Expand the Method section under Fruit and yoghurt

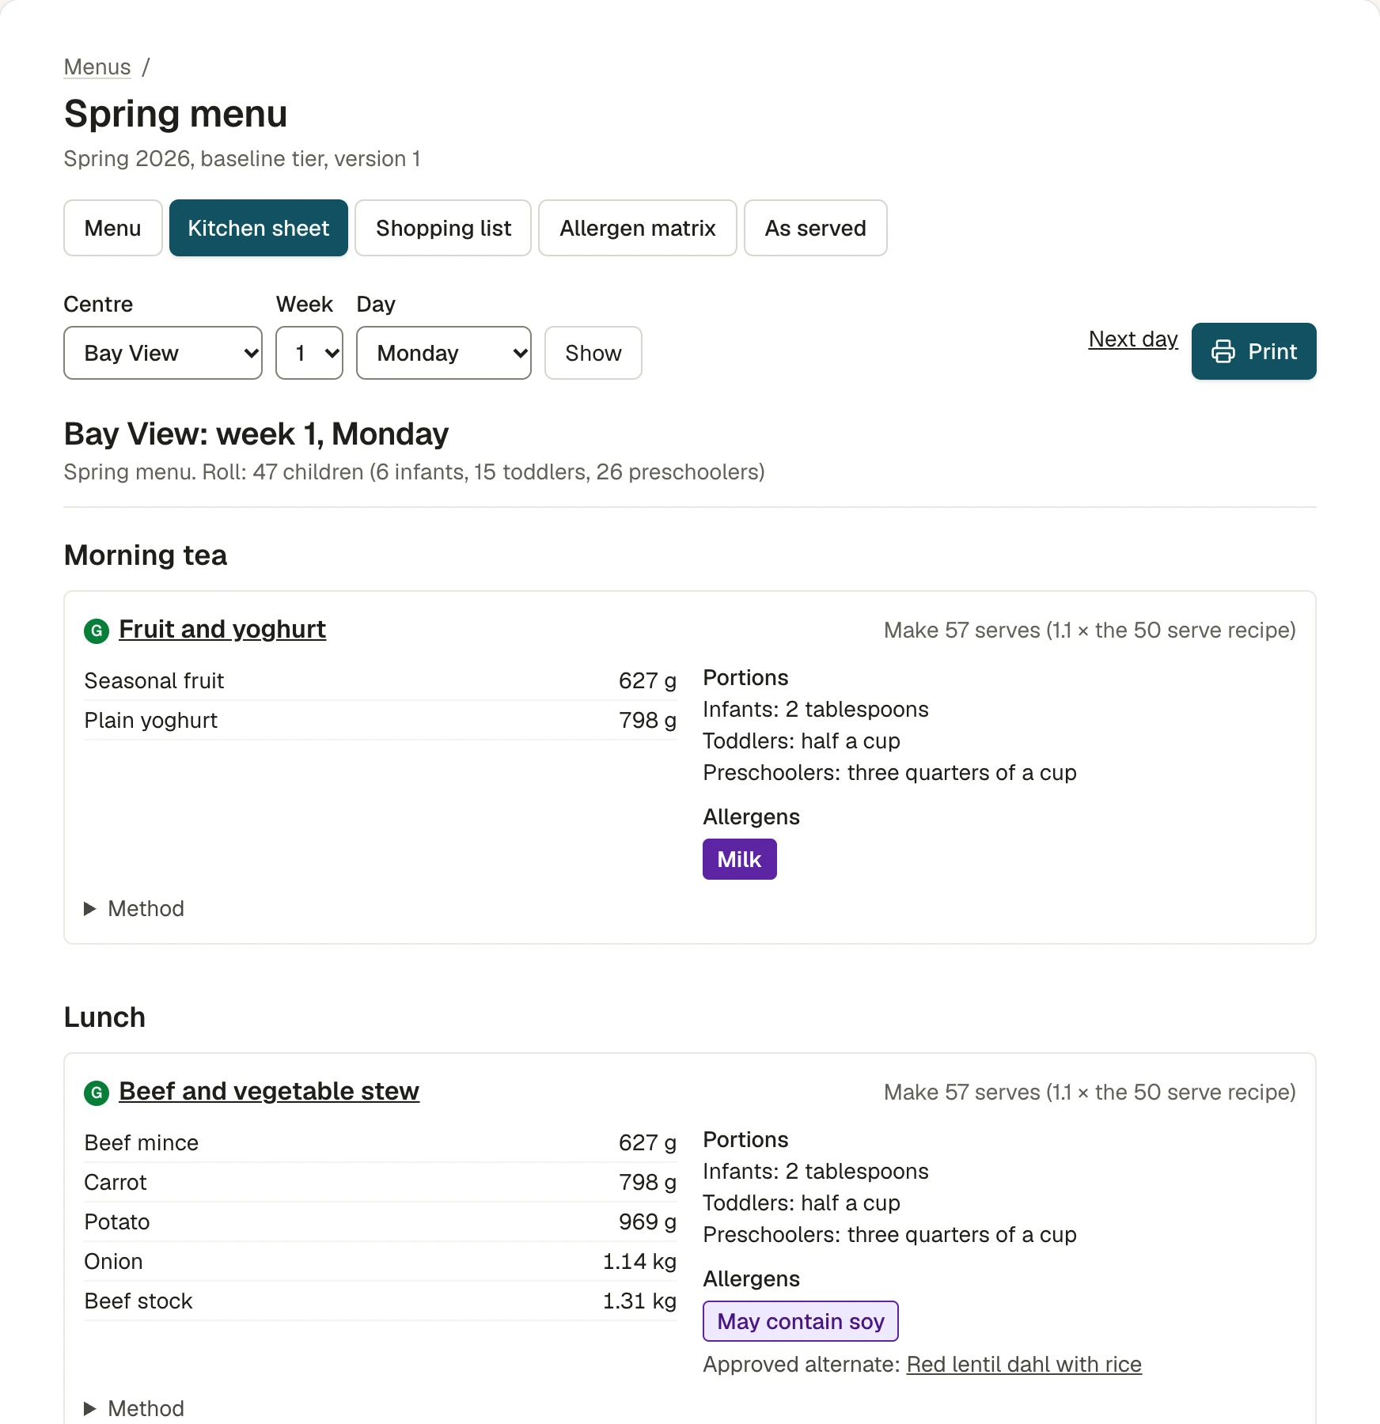[134, 908]
